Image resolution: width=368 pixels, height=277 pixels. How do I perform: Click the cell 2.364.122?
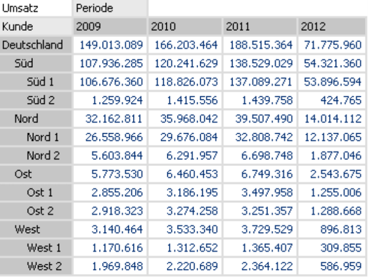pos(260,266)
